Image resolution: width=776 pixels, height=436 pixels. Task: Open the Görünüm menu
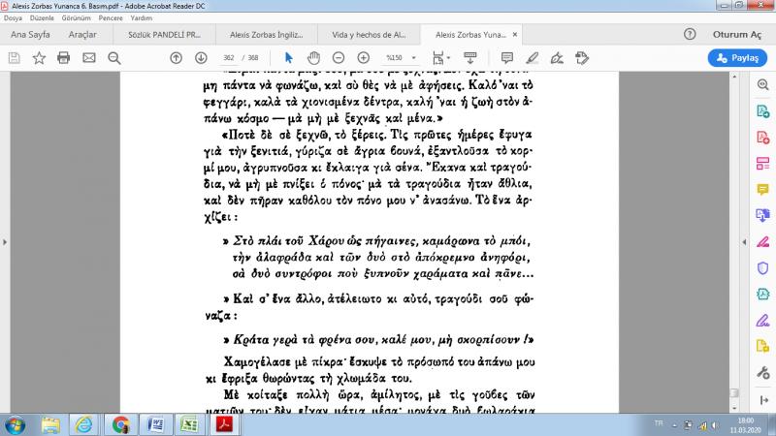[x=77, y=17]
